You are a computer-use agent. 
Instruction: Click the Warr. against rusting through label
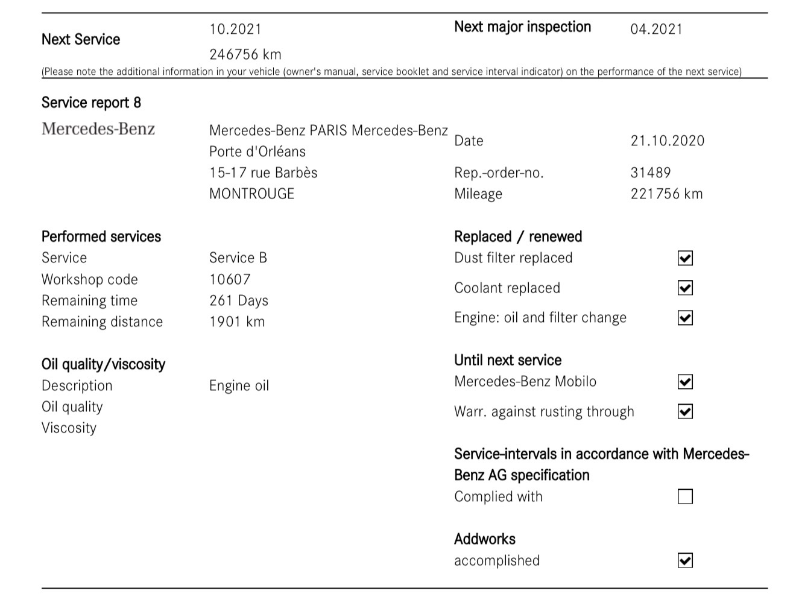coord(545,411)
